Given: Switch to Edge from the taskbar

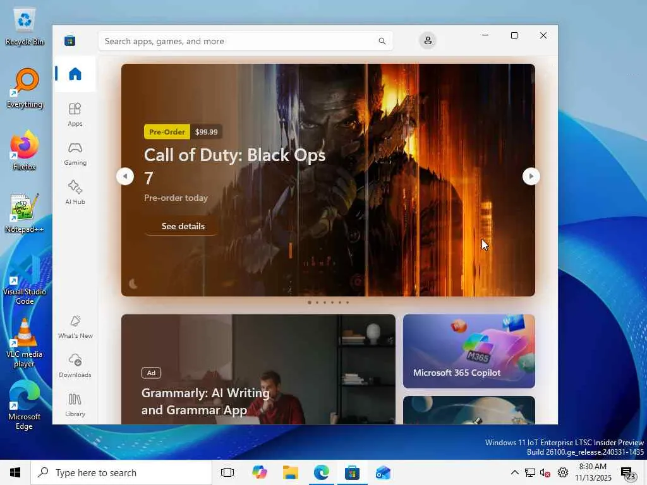Looking at the screenshot, I should pos(322,472).
